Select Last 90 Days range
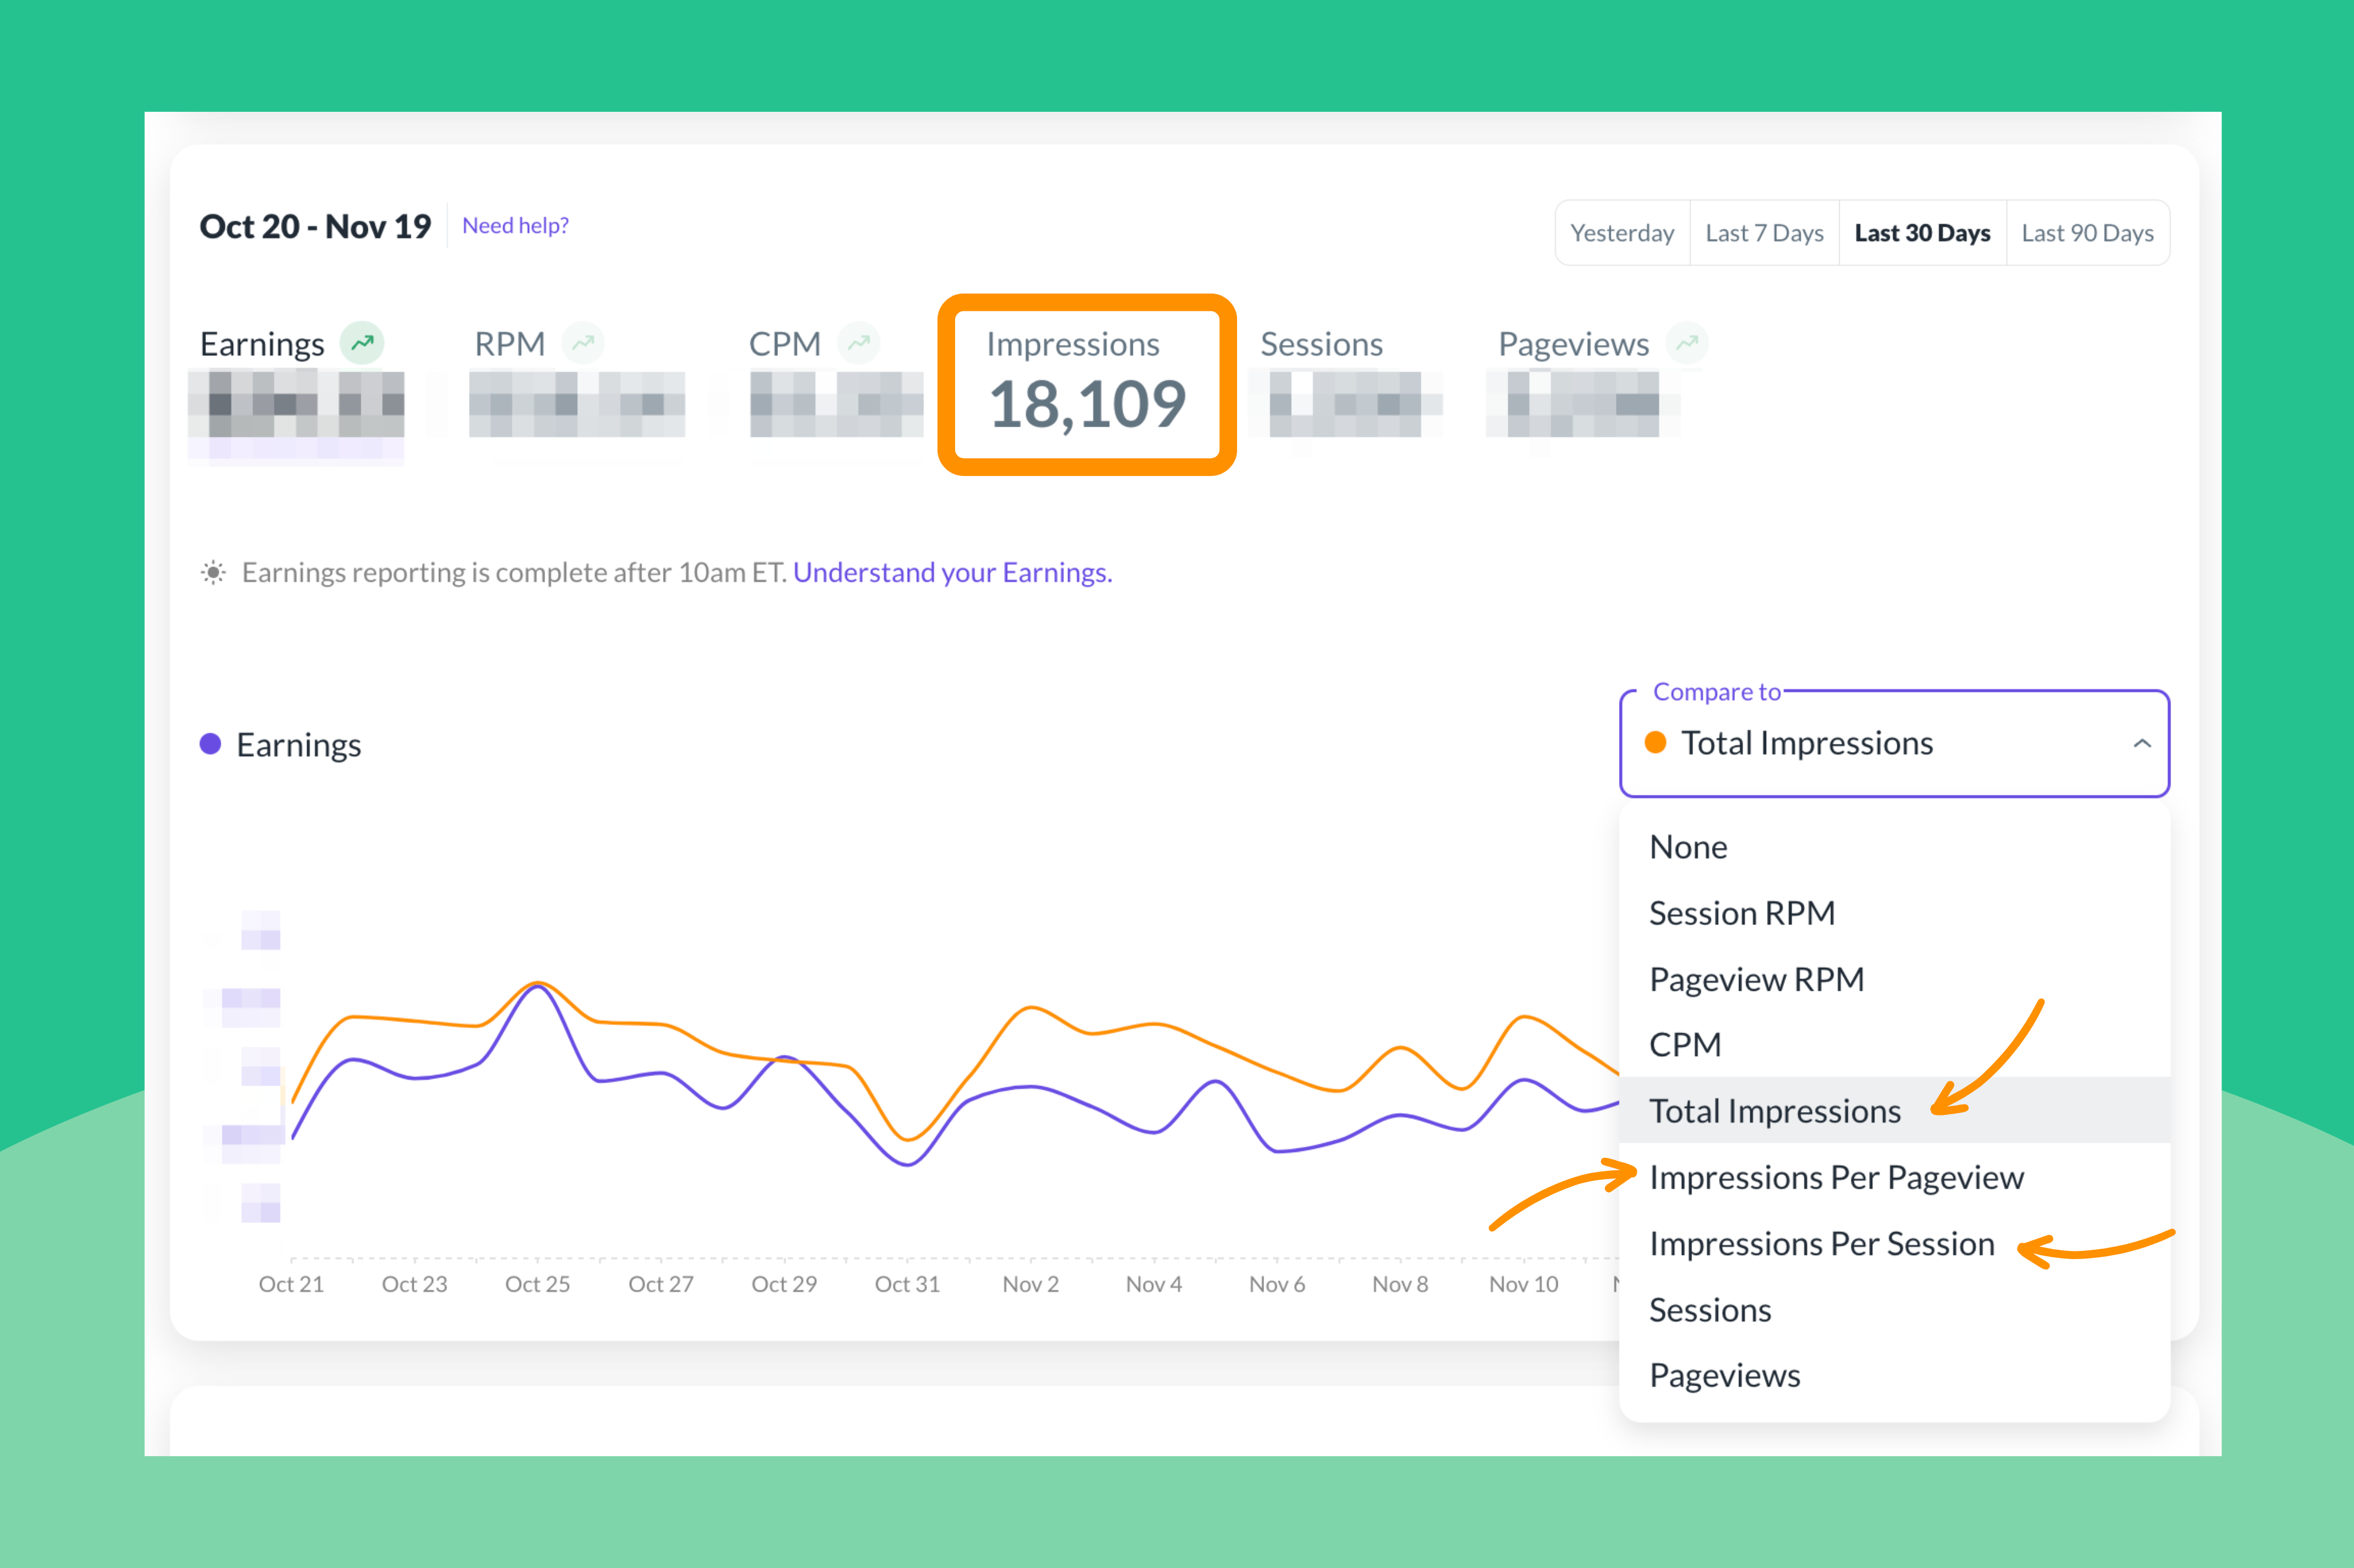 click(x=2087, y=233)
